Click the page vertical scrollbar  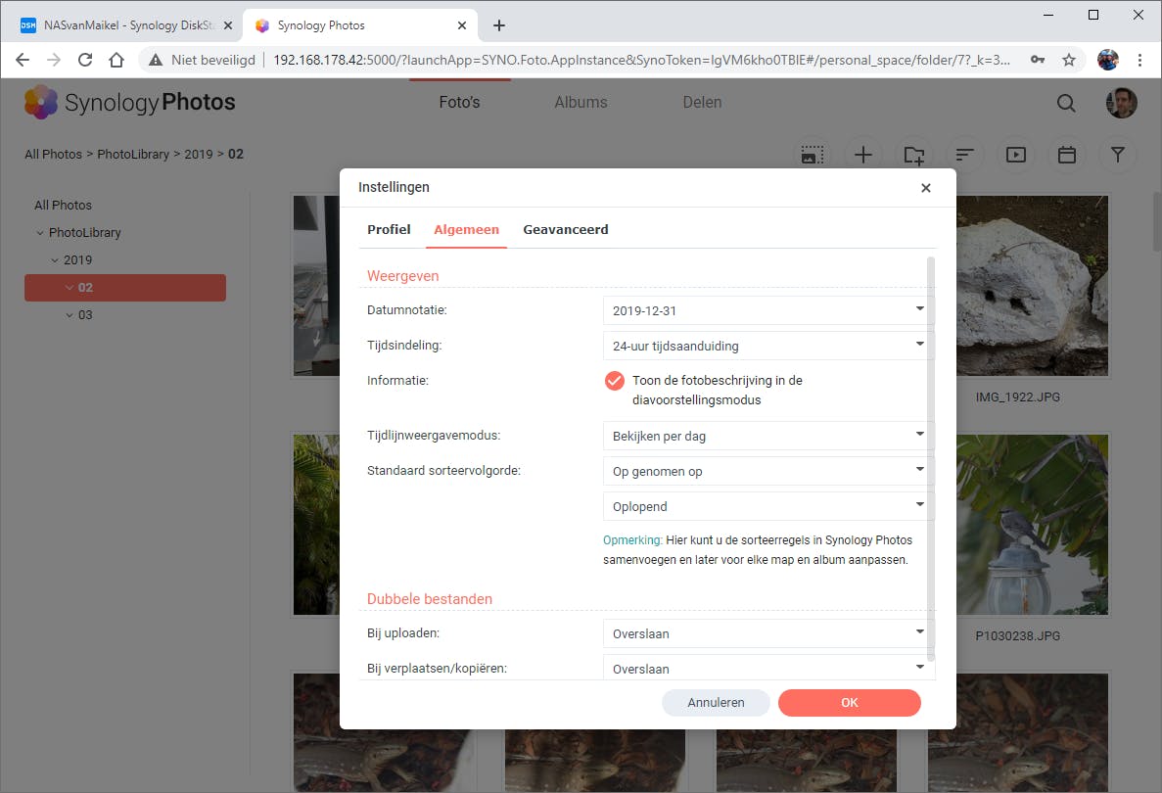1157,222
